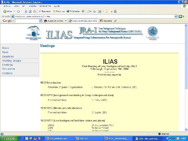Click the History icon after Multimedia

click(x=83, y=11)
